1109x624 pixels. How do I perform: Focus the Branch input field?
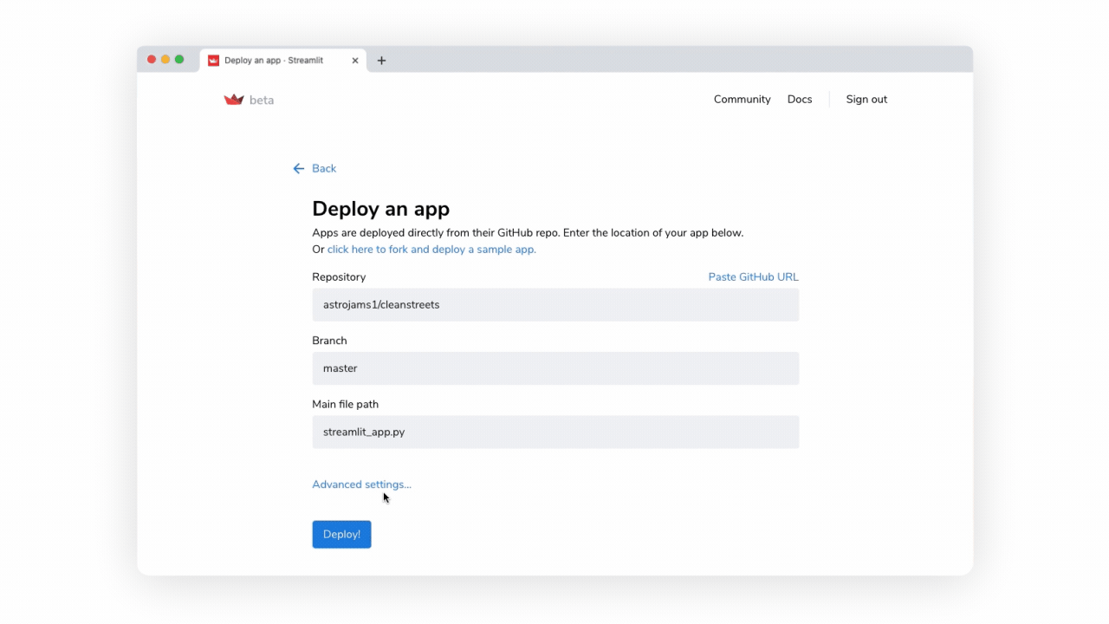coord(555,368)
